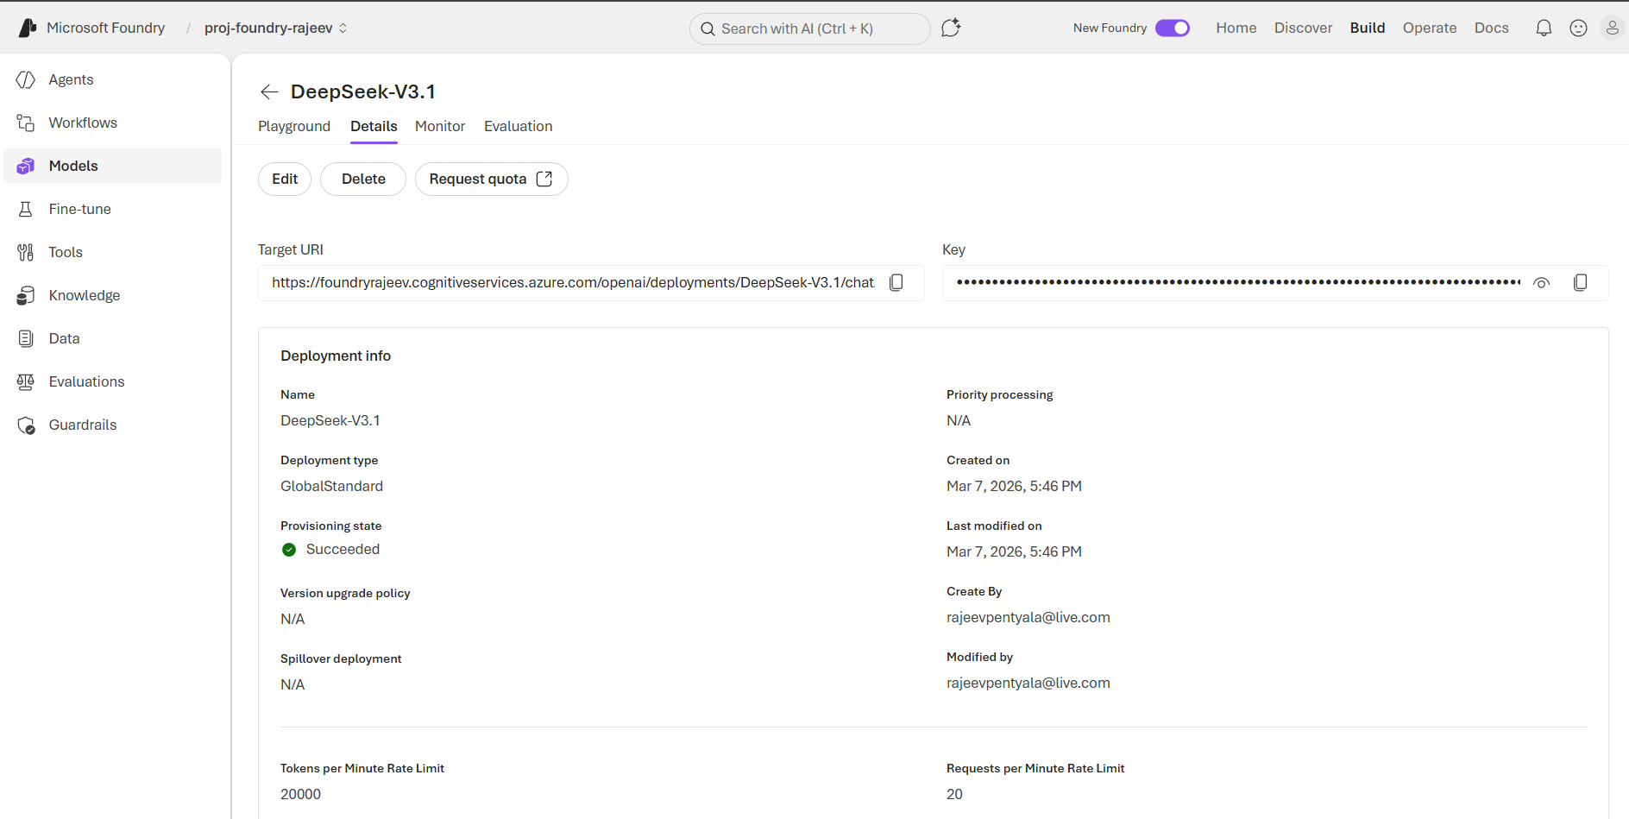Switch to the Playground tab
The image size is (1629, 819).
[x=294, y=127]
